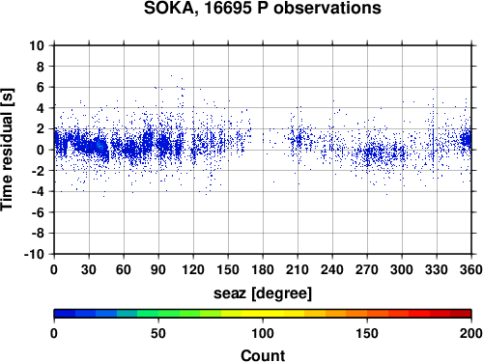
Task: Click the 360 tick label on x-axis
Action: click(471, 269)
